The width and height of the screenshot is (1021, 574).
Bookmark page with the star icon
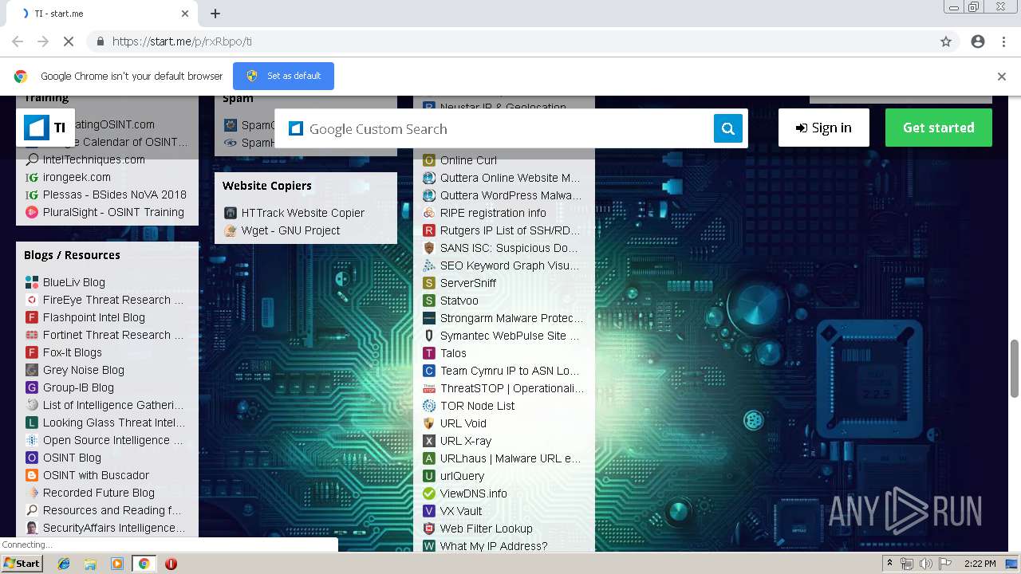946,41
